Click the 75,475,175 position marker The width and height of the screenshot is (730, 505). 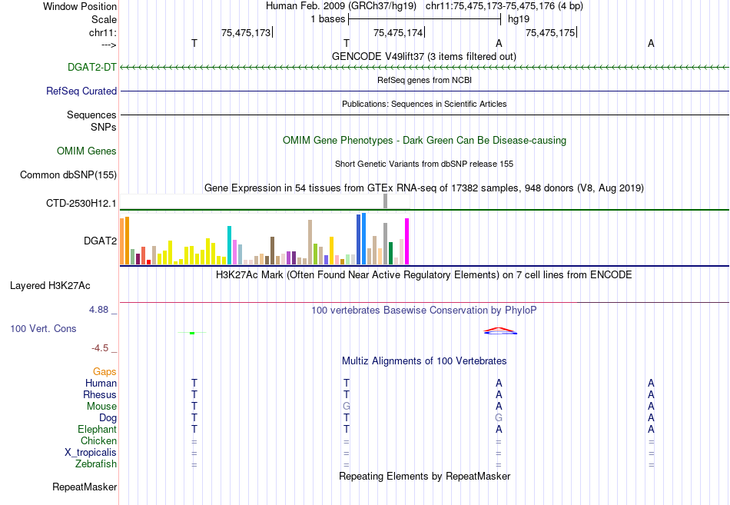click(550, 32)
